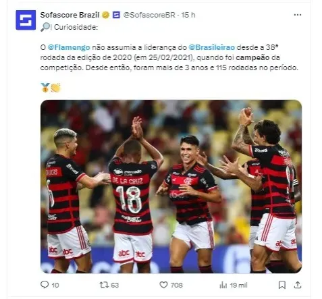Click the Sofascore affiliate badge icon
322x299 pixels.
click(x=116, y=15)
